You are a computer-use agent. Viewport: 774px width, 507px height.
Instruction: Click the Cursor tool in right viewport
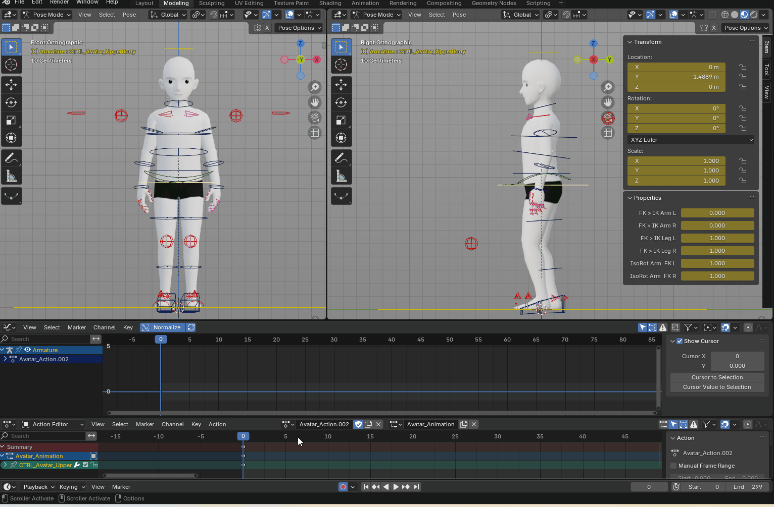(x=341, y=65)
